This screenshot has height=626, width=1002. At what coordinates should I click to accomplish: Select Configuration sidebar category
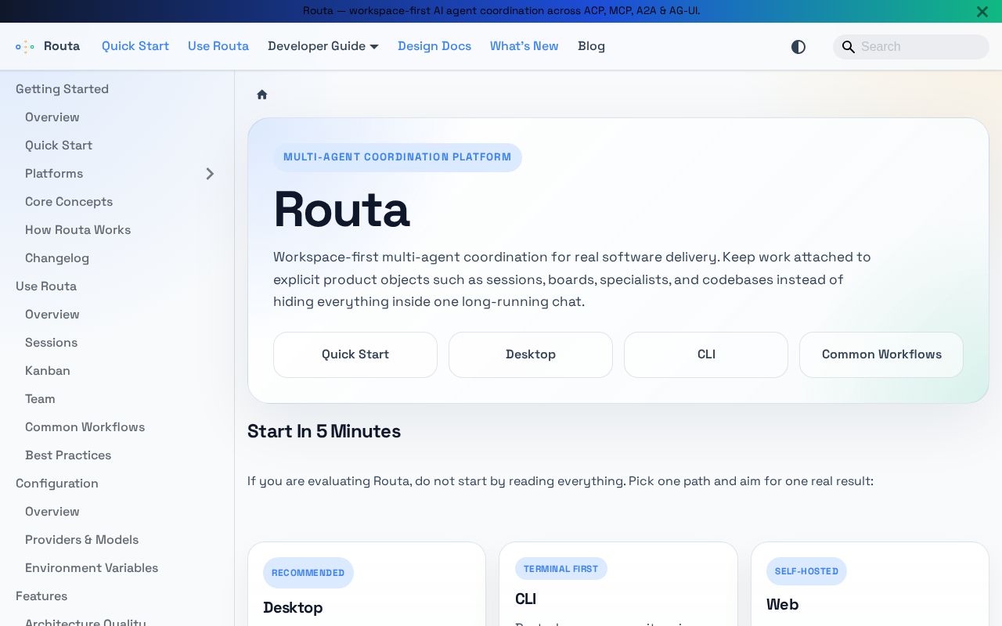coord(57,484)
